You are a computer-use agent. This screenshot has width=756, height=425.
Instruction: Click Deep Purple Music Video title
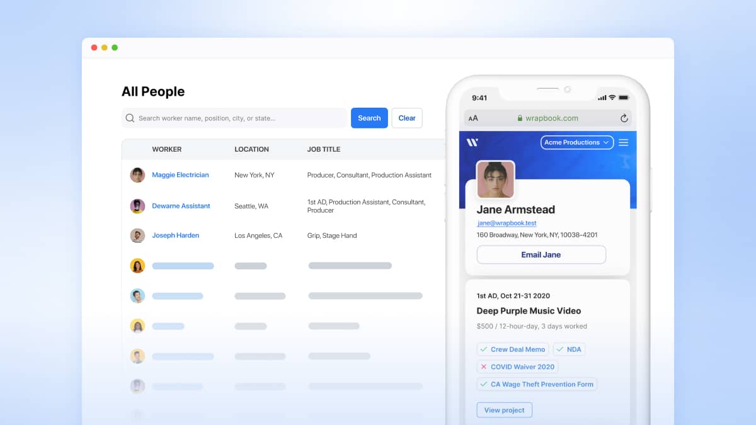click(x=529, y=310)
